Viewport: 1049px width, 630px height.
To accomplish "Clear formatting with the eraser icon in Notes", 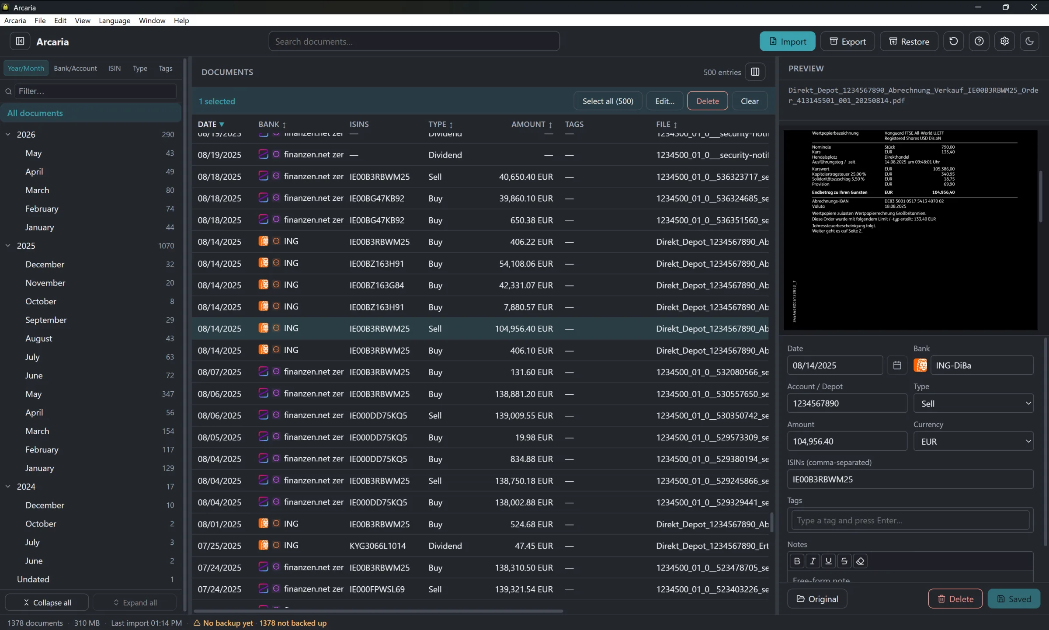I will pyautogui.click(x=860, y=561).
